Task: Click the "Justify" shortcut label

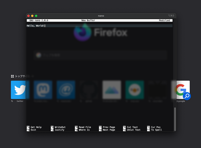Action: [x=59, y=130]
